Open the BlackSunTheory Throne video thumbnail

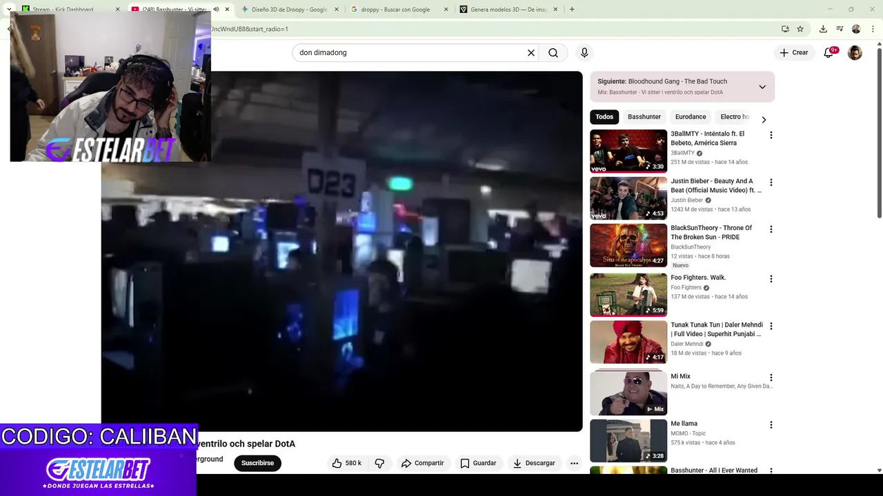[628, 245]
